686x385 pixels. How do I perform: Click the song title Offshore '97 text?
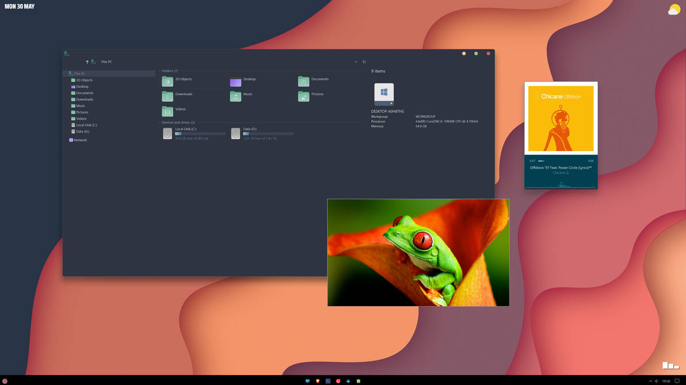pyautogui.click(x=561, y=167)
